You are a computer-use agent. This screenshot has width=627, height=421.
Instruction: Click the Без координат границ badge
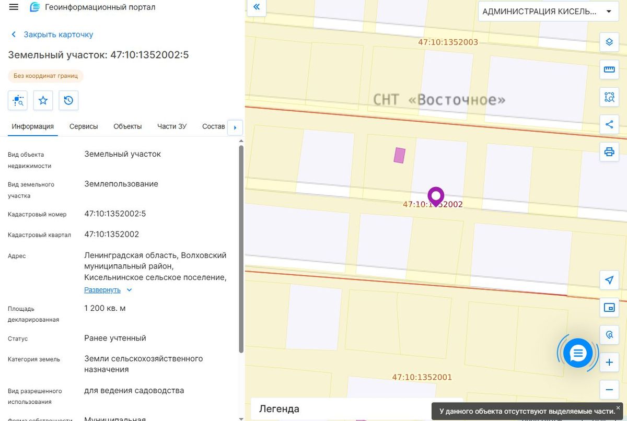point(45,76)
